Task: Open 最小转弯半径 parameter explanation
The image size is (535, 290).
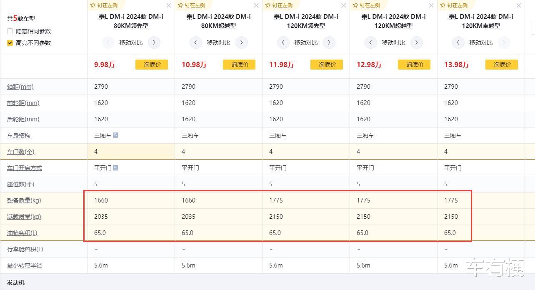Action: coord(25,265)
